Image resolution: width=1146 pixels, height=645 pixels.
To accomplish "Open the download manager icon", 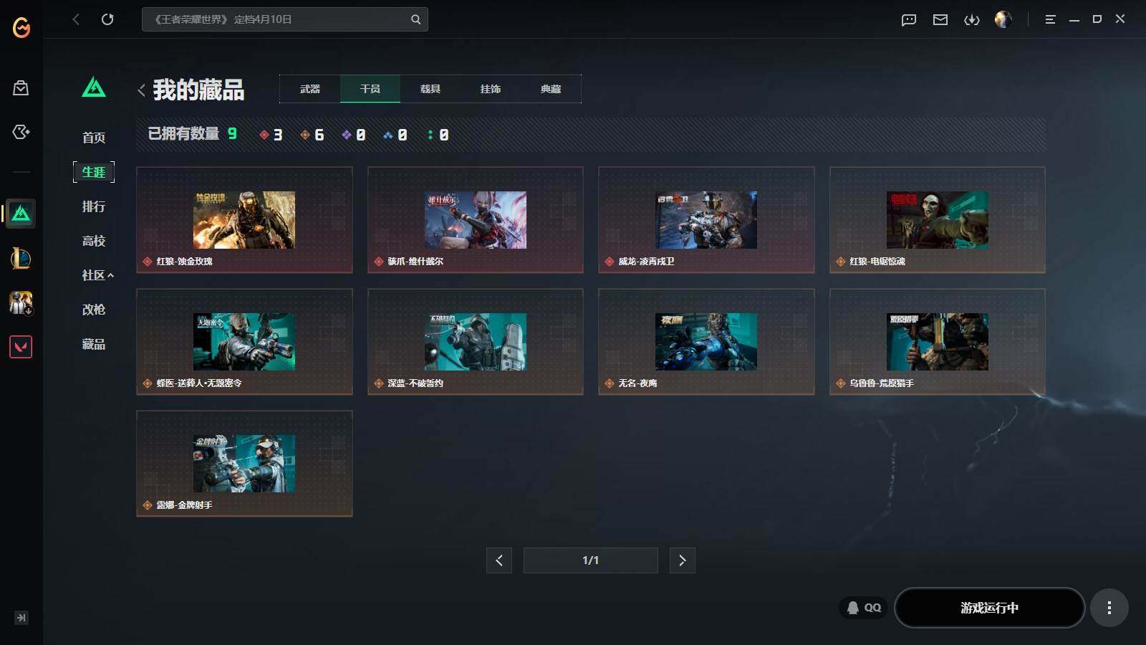I will tap(972, 19).
